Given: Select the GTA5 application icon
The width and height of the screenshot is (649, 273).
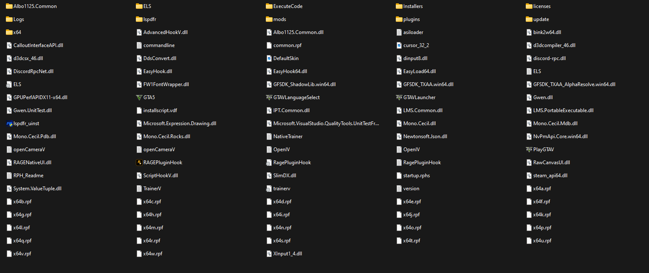Looking at the screenshot, I should point(139,97).
